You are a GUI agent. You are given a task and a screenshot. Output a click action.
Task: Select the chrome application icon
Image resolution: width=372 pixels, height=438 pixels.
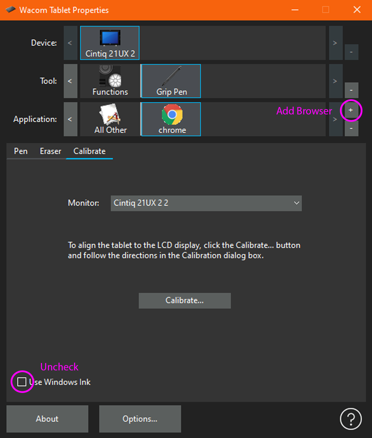click(171, 119)
